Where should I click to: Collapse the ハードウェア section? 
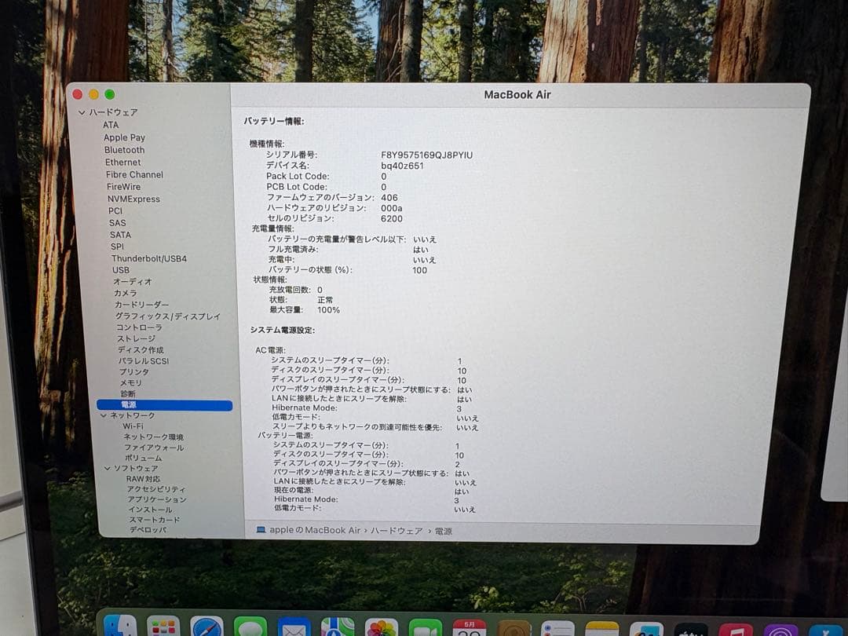coord(82,112)
